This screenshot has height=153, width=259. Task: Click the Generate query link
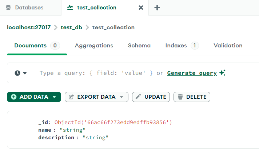[x=192, y=73]
